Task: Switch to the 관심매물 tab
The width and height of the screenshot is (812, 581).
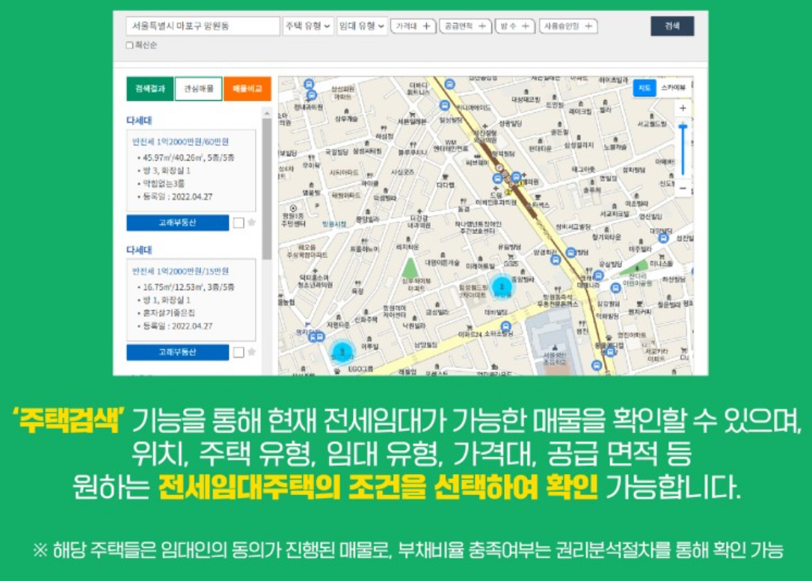Action: pos(199,88)
